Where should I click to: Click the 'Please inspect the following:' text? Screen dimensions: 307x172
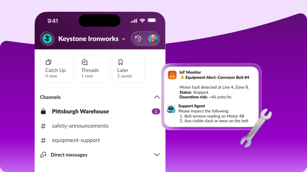tap(204, 111)
